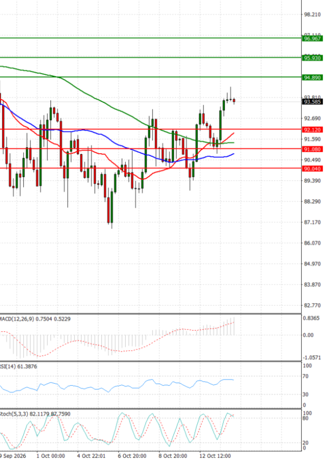The height and width of the screenshot is (460, 325).
Task: Click the 4 Oct 22:01 time label
Action: click(x=92, y=456)
